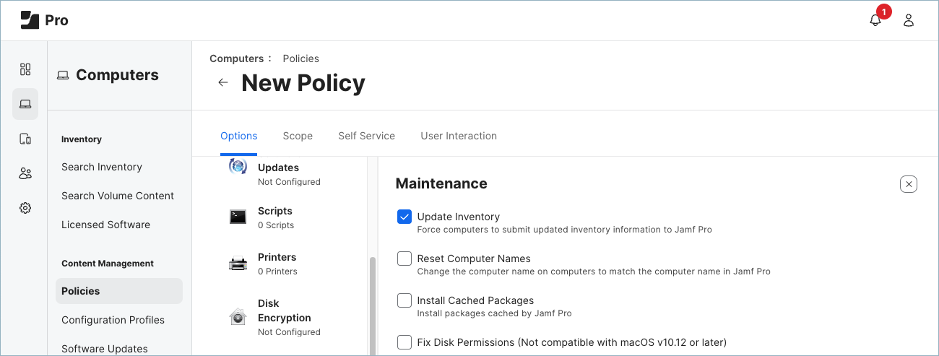Open the Dashboard icon in left rail

pyautogui.click(x=25, y=69)
